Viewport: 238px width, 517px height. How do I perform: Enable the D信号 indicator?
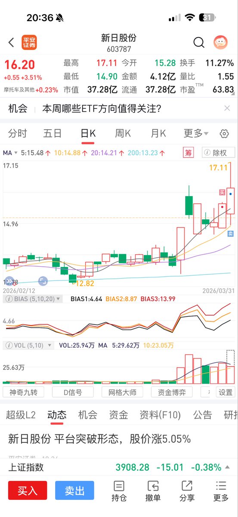click(x=73, y=392)
